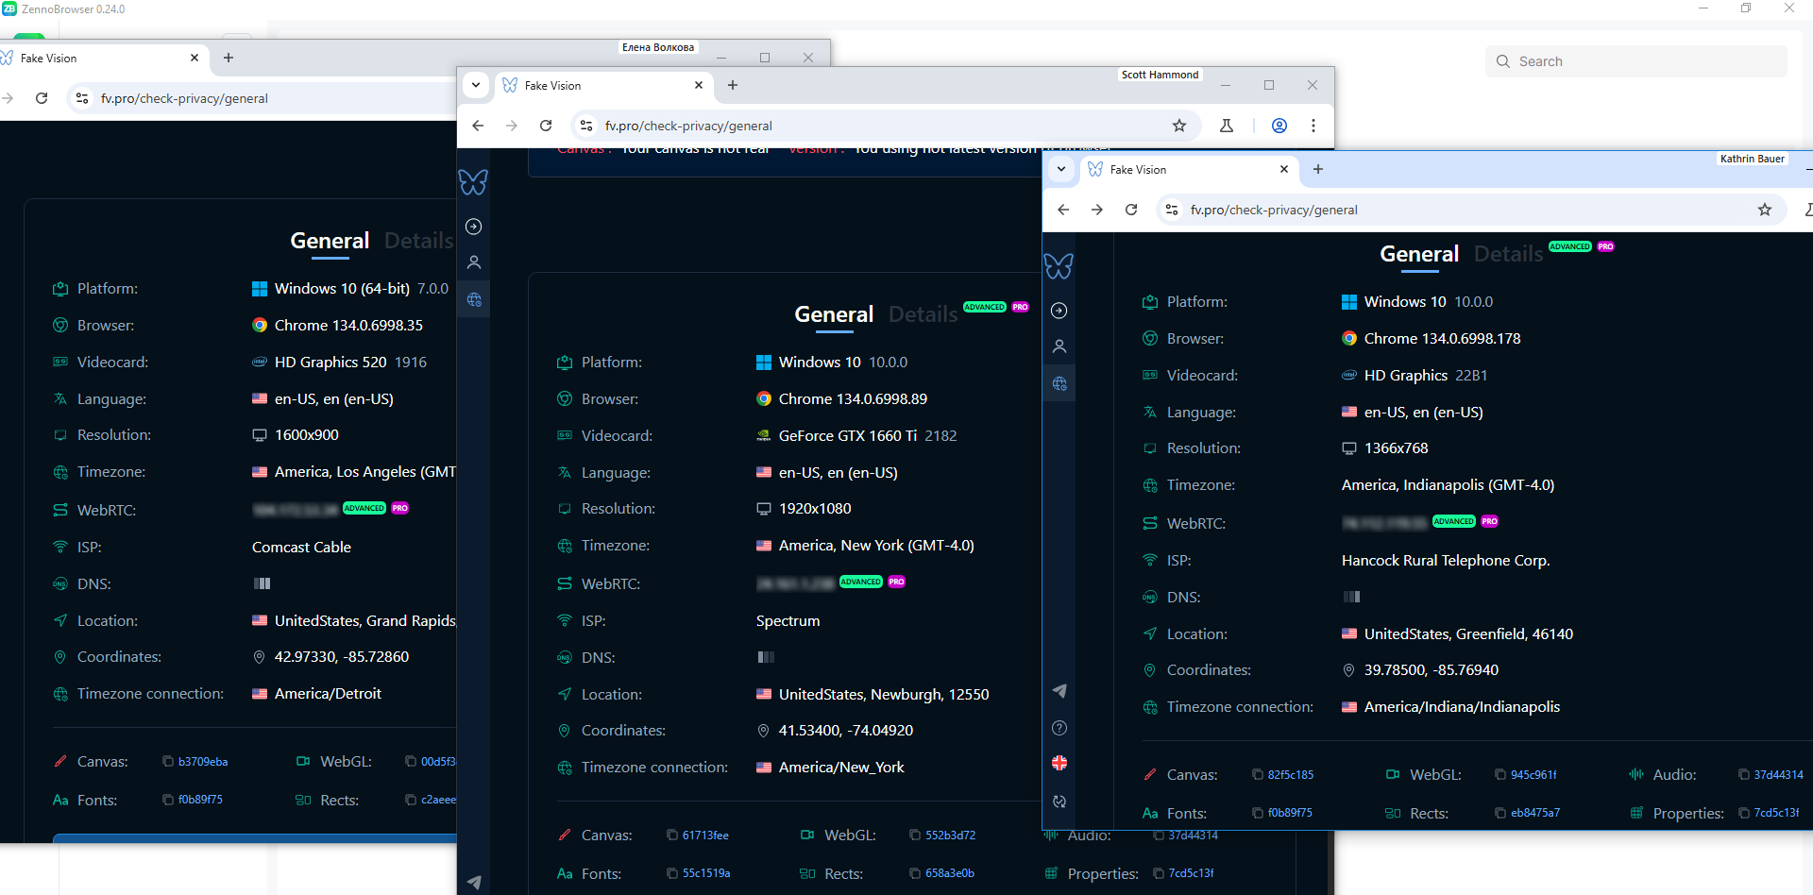Copy WebGL hash 552b3d72
The height and width of the screenshot is (895, 1813).
pyautogui.click(x=915, y=836)
